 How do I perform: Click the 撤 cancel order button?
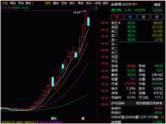144,17
